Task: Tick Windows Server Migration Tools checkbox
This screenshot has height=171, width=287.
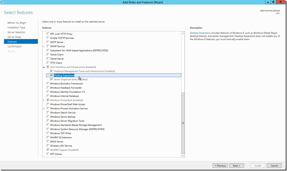Action: pyautogui.click(x=48, y=121)
